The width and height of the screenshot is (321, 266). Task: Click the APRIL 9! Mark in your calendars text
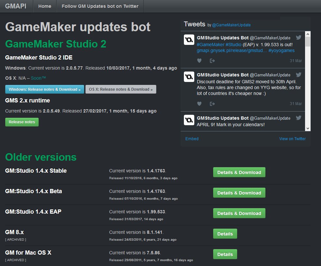[230, 125]
